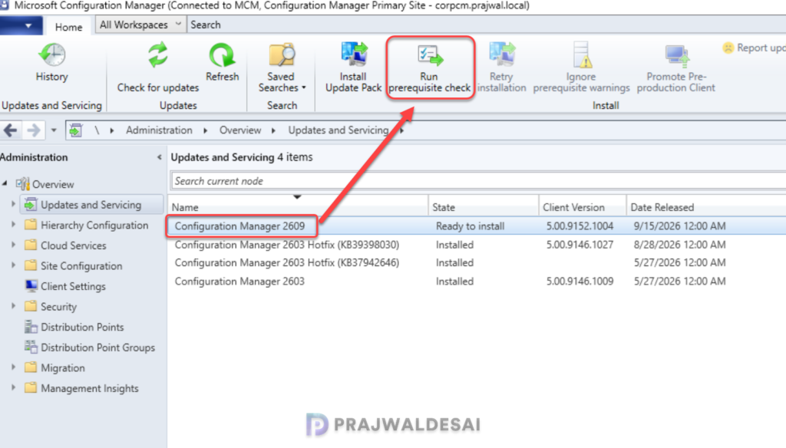Select the Hotfix (KB39398030) row
786x448 pixels.
coord(477,245)
